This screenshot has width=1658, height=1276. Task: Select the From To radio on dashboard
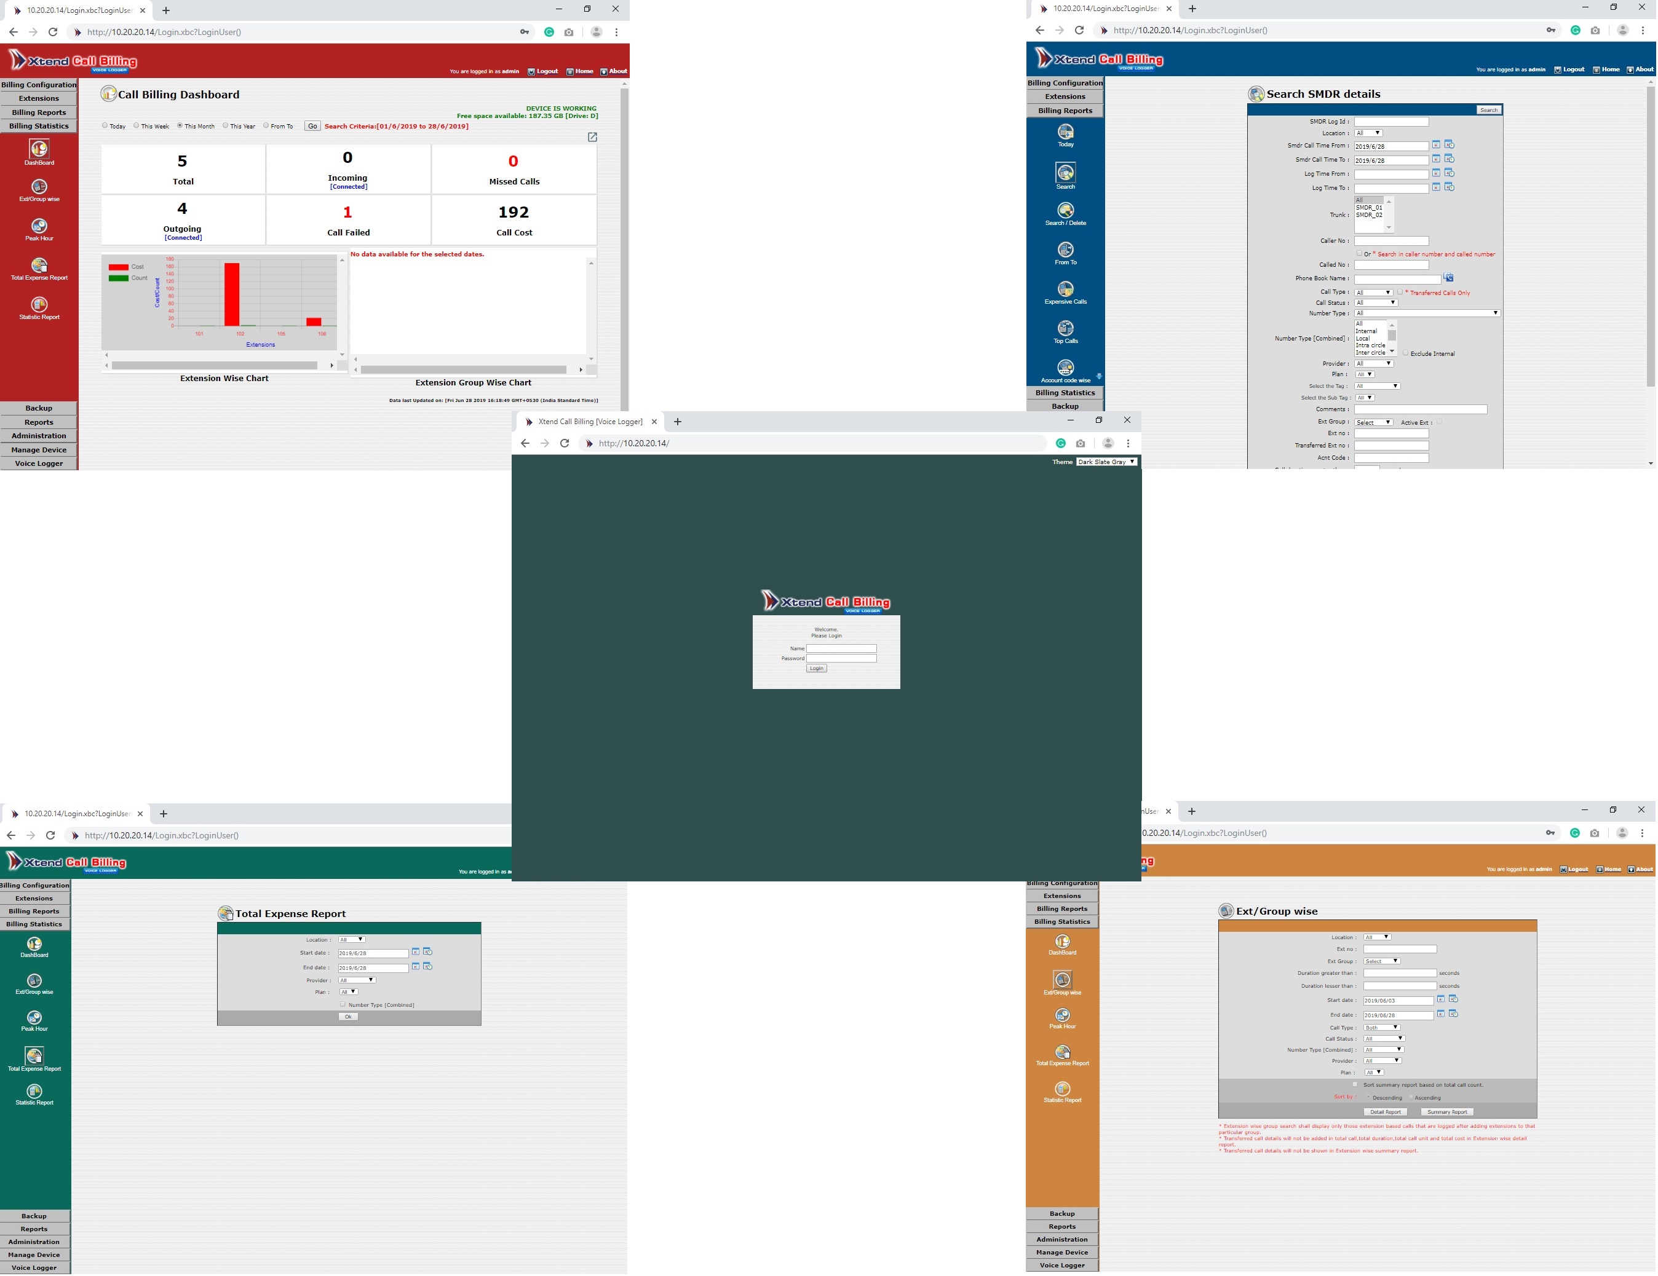click(x=266, y=126)
